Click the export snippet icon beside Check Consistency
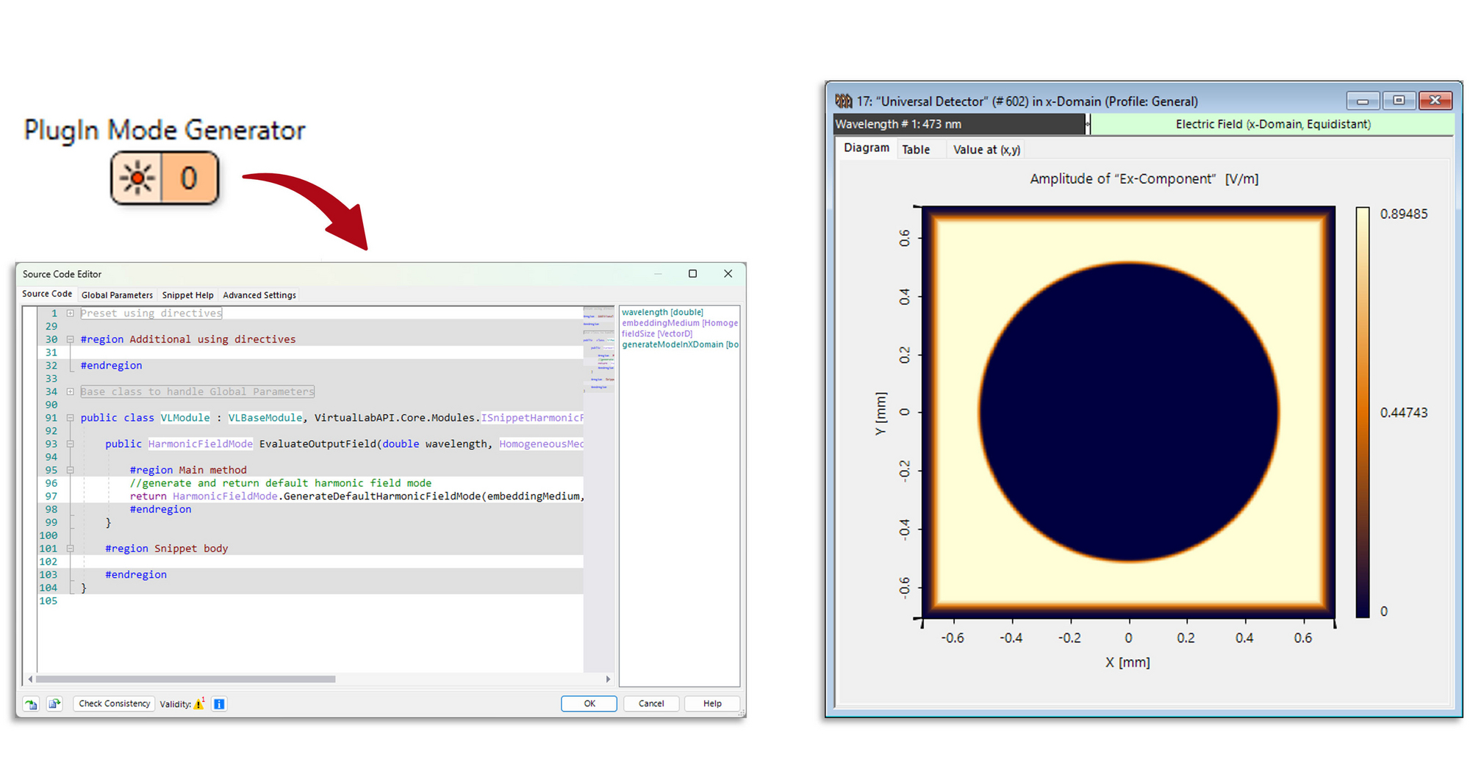The width and height of the screenshot is (1470, 771). [x=54, y=704]
